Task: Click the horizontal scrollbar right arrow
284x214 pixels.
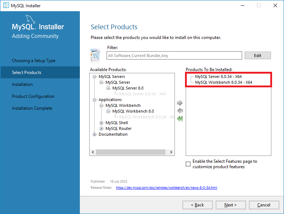Action: (x=171, y=152)
